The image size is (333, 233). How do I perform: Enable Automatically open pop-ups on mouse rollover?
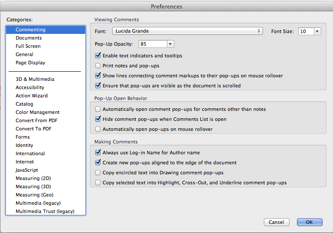click(x=98, y=129)
